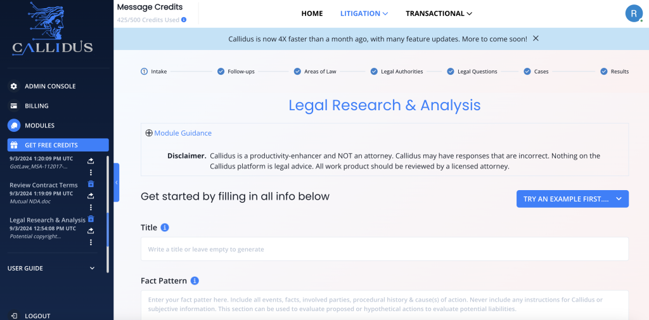This screenshot has height=320, width=649.
Task: Open the Admin Console gear icon
Action: point(14,86)
